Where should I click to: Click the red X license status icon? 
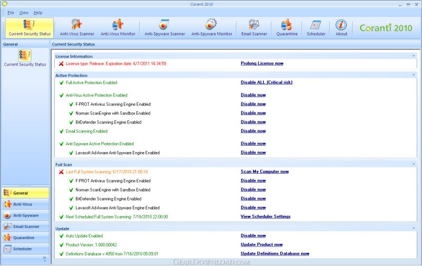[x=61, y=64]
